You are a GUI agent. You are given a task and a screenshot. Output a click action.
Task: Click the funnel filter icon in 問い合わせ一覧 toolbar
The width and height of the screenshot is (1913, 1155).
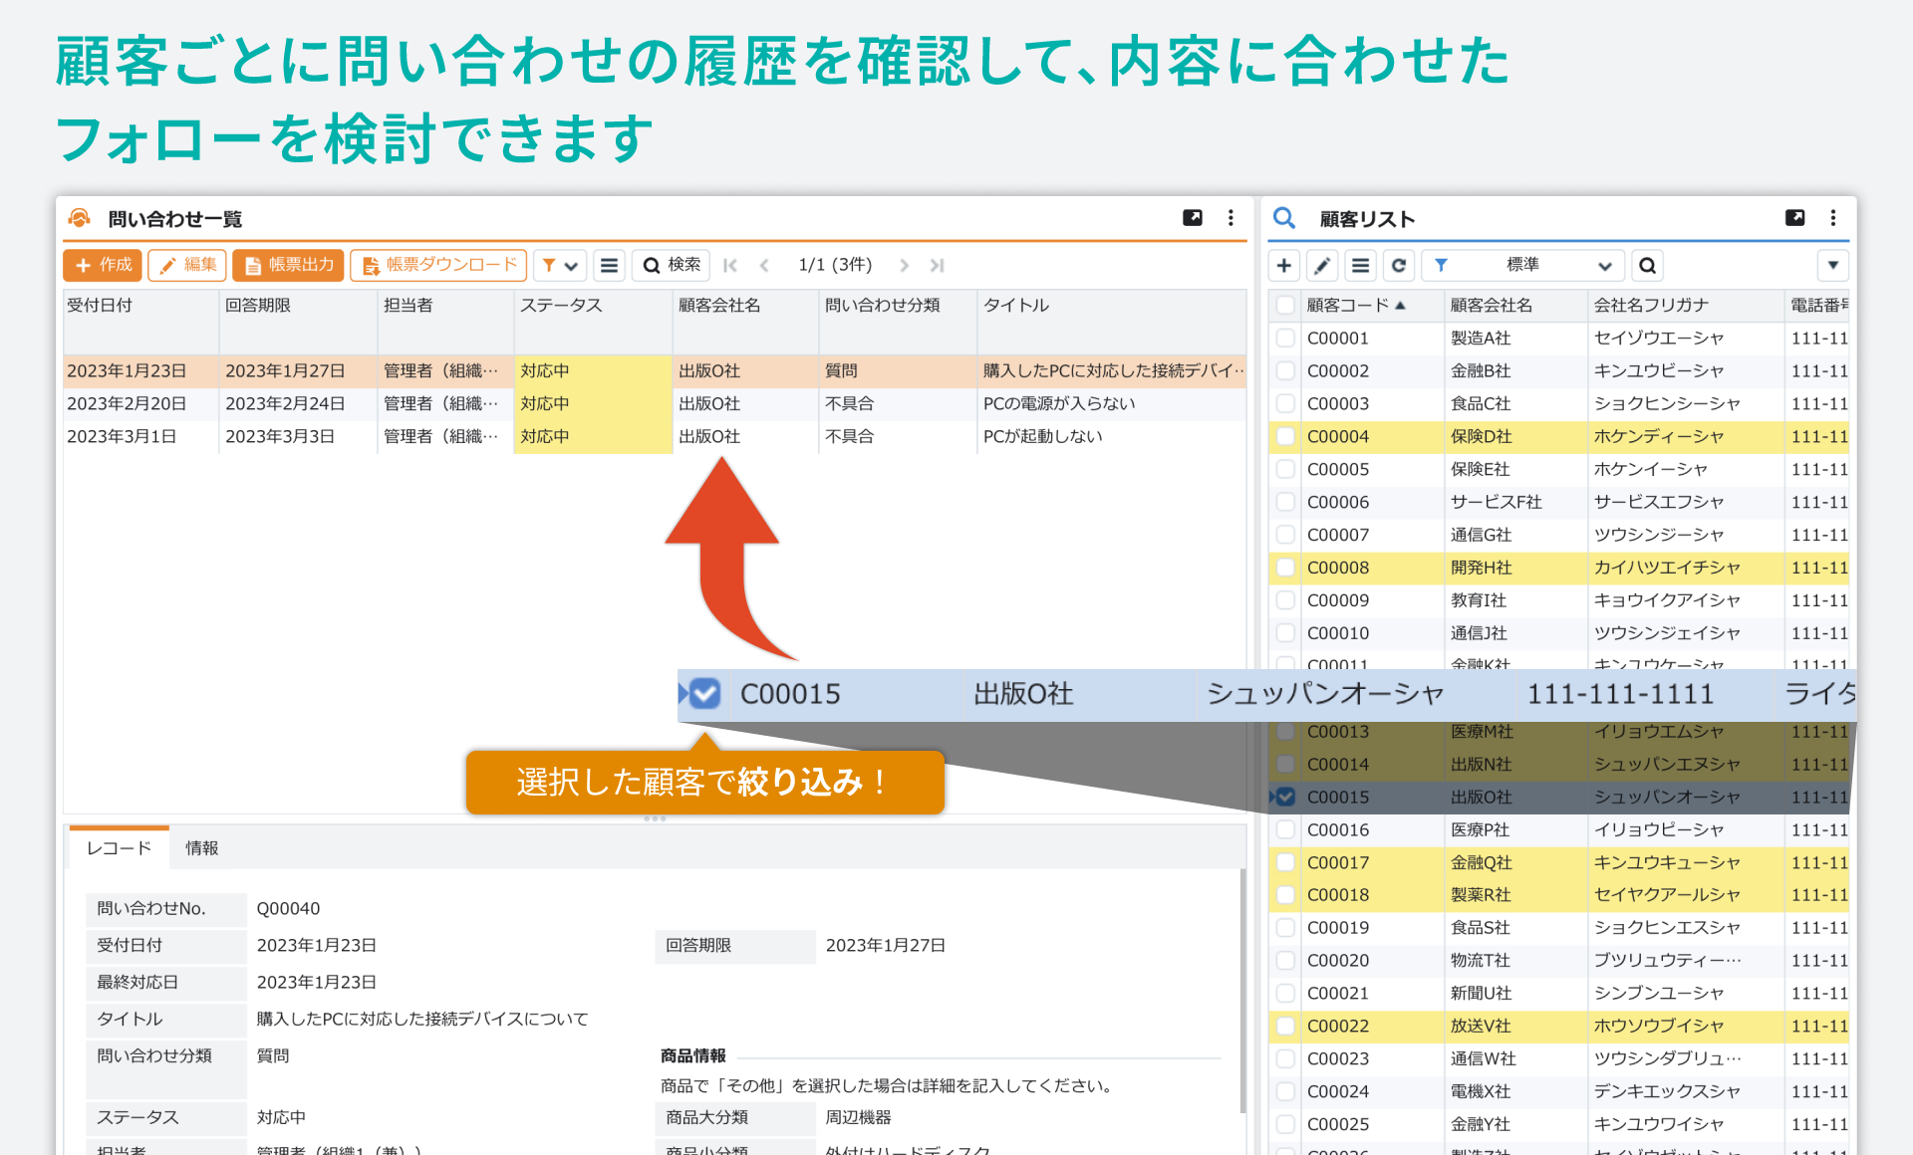tap(550, 265)
